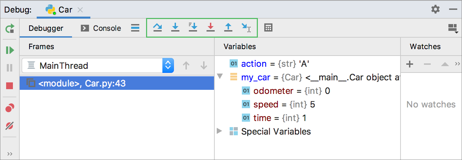462x160 pixels.
Task: Click the Run to Cursor icon
Action: coord(246,27)
